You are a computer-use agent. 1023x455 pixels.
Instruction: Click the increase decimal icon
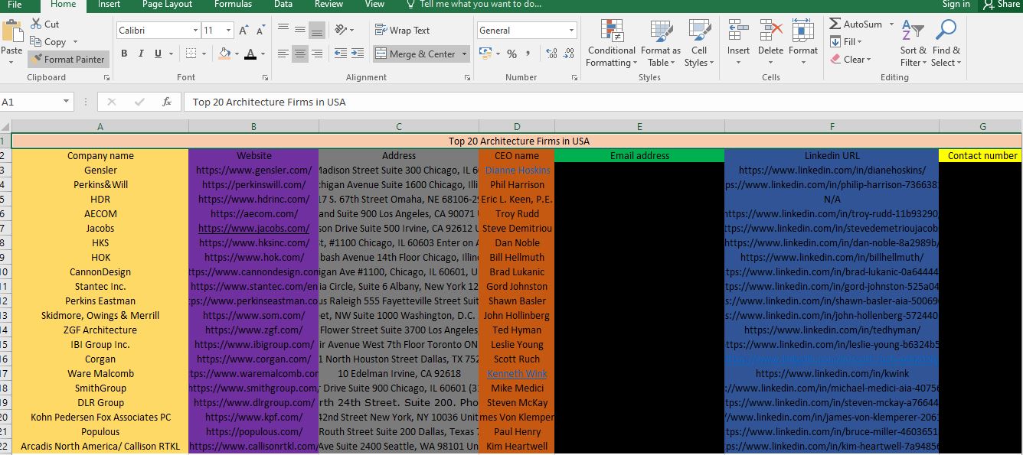pos(551,54)
